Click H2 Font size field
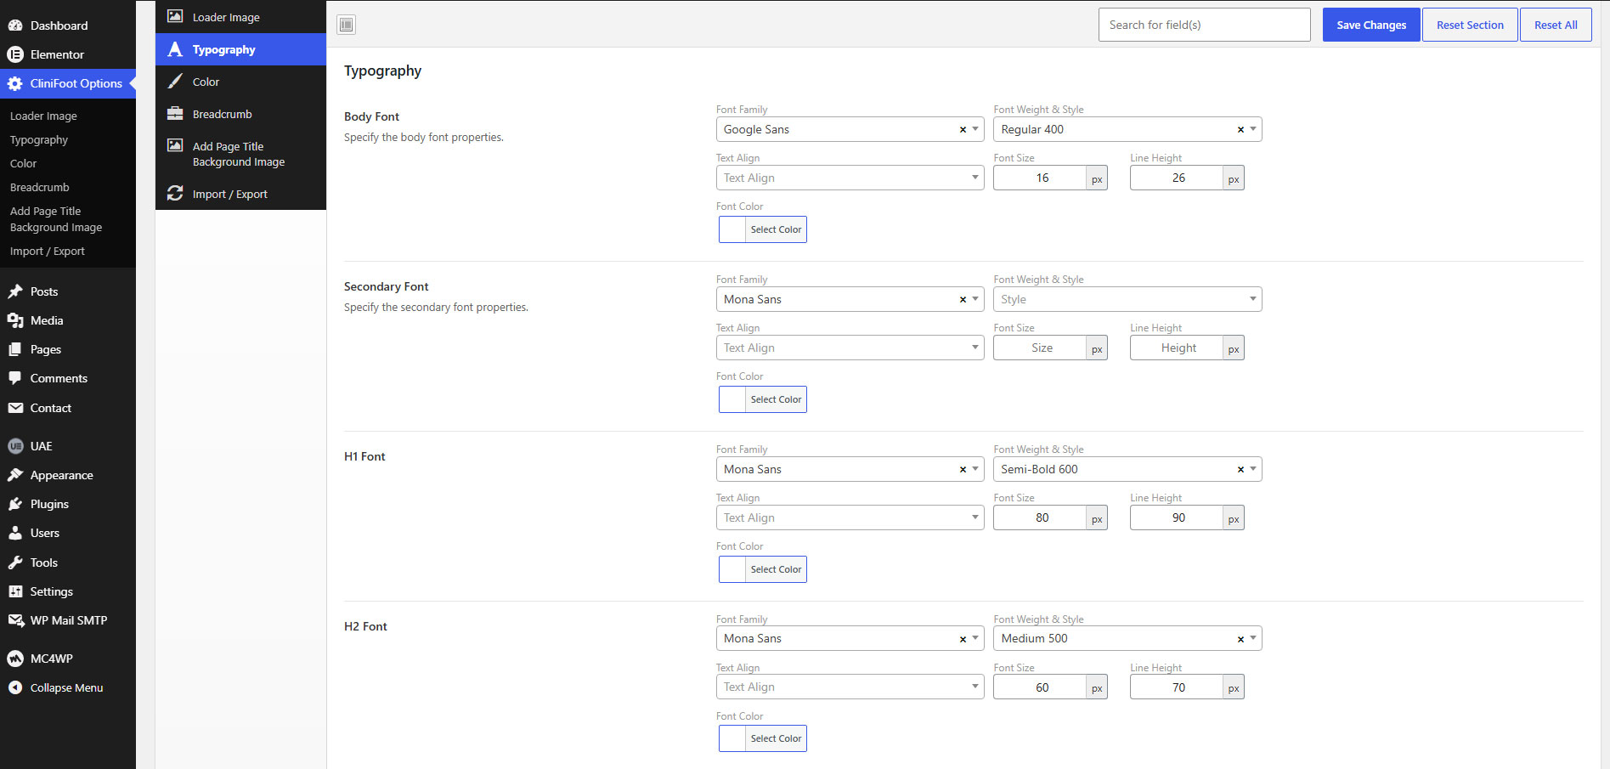Viewport: 1610px width, 769px height. 1041,687
